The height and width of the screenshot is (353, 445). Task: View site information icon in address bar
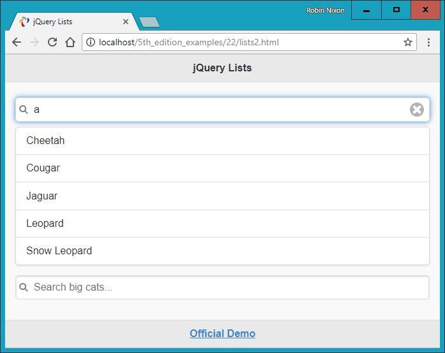(91, 42)
